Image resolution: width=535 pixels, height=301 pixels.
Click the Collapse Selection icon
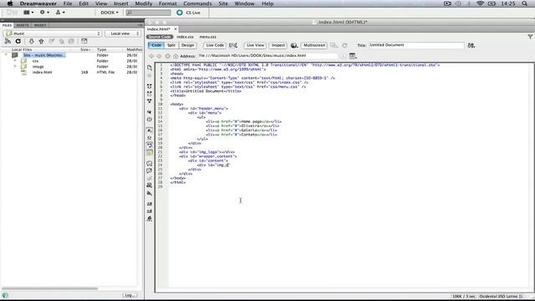pyautogui.click(x=150, y=94)
